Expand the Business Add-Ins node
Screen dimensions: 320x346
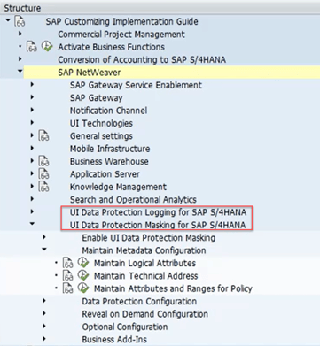[x=44, y=339]
